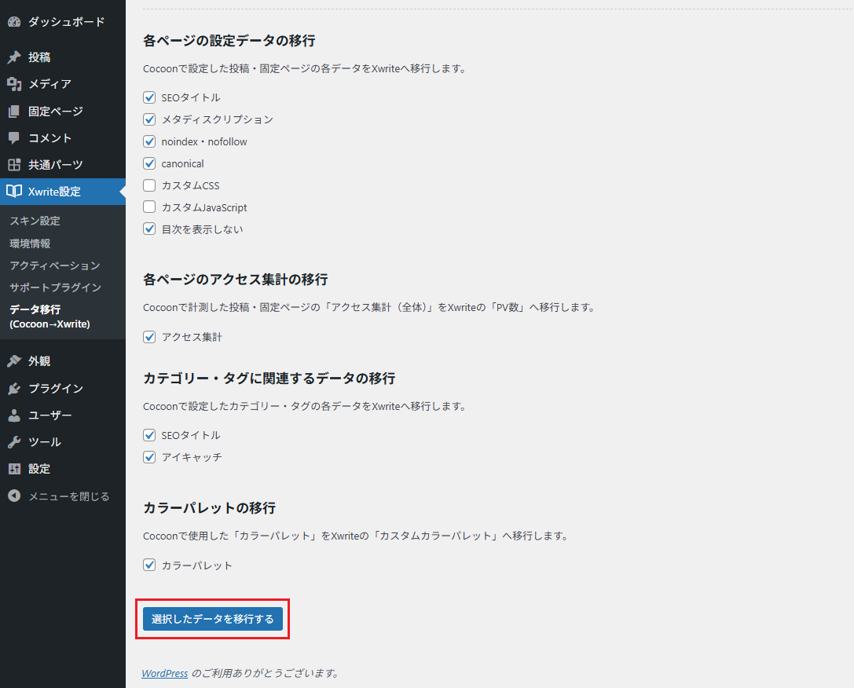Click the 固定ページ pages icon
Screen dimensions: 854x688
point(14,112)
